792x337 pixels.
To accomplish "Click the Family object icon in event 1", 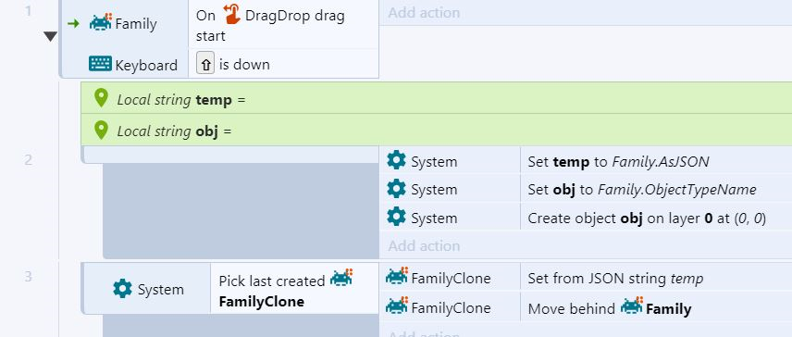I will coord(101,23).
